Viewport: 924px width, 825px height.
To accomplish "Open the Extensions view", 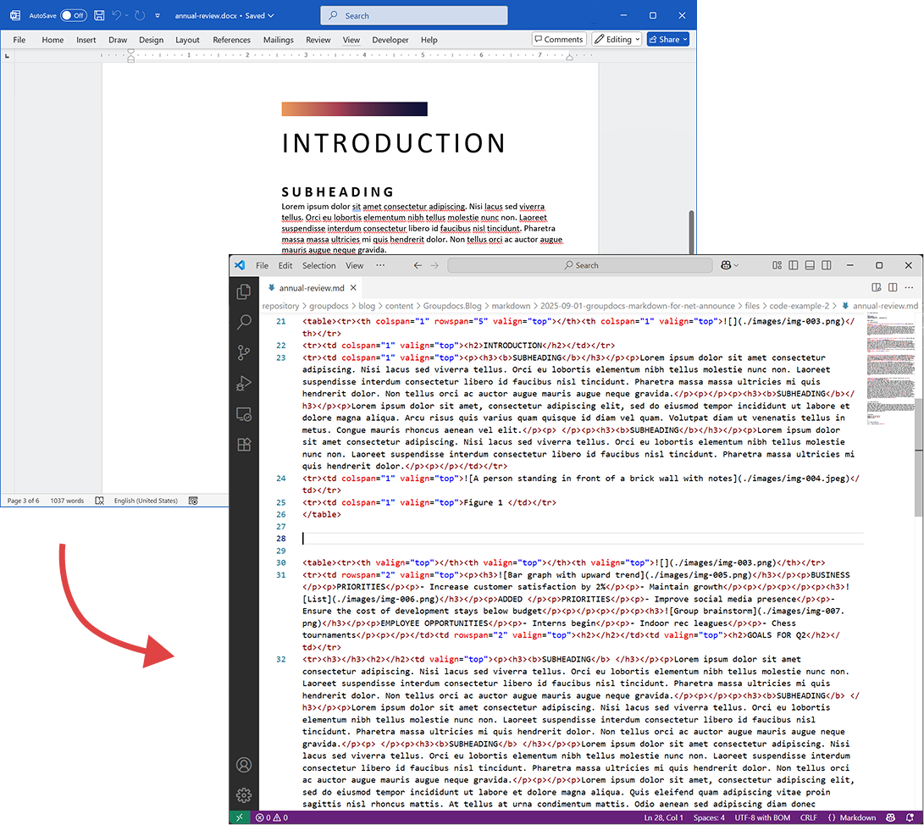I will 244,445.
